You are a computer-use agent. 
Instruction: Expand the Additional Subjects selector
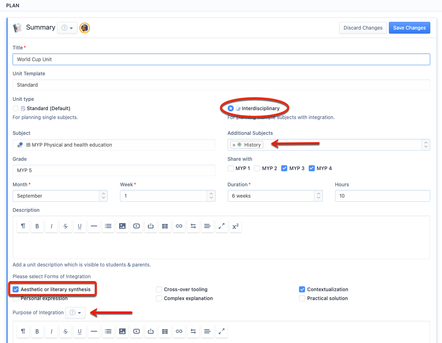point(425,145)
